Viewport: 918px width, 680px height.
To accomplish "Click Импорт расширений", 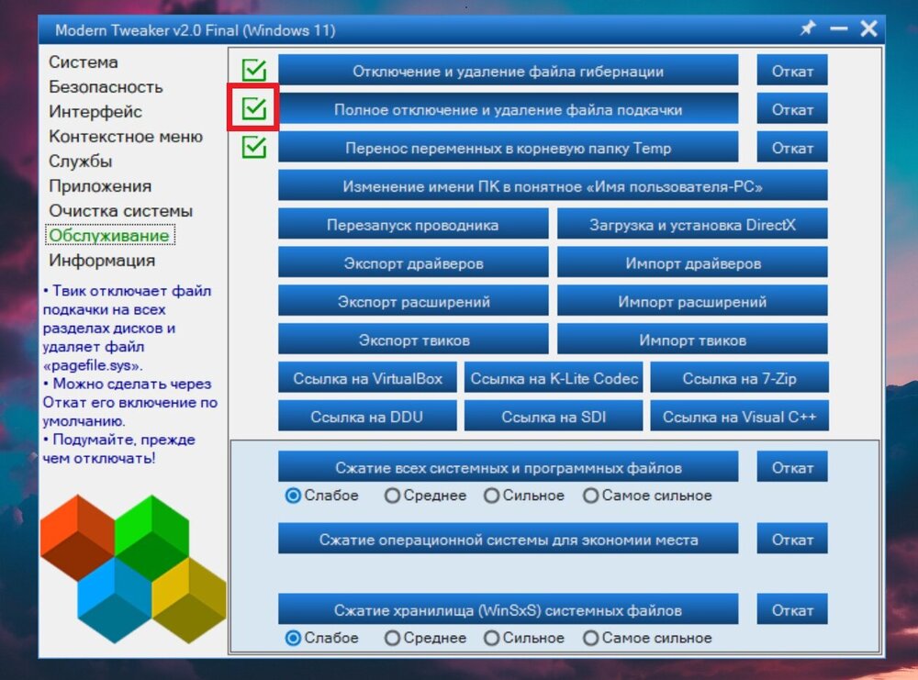I will (x=692, y=301).
